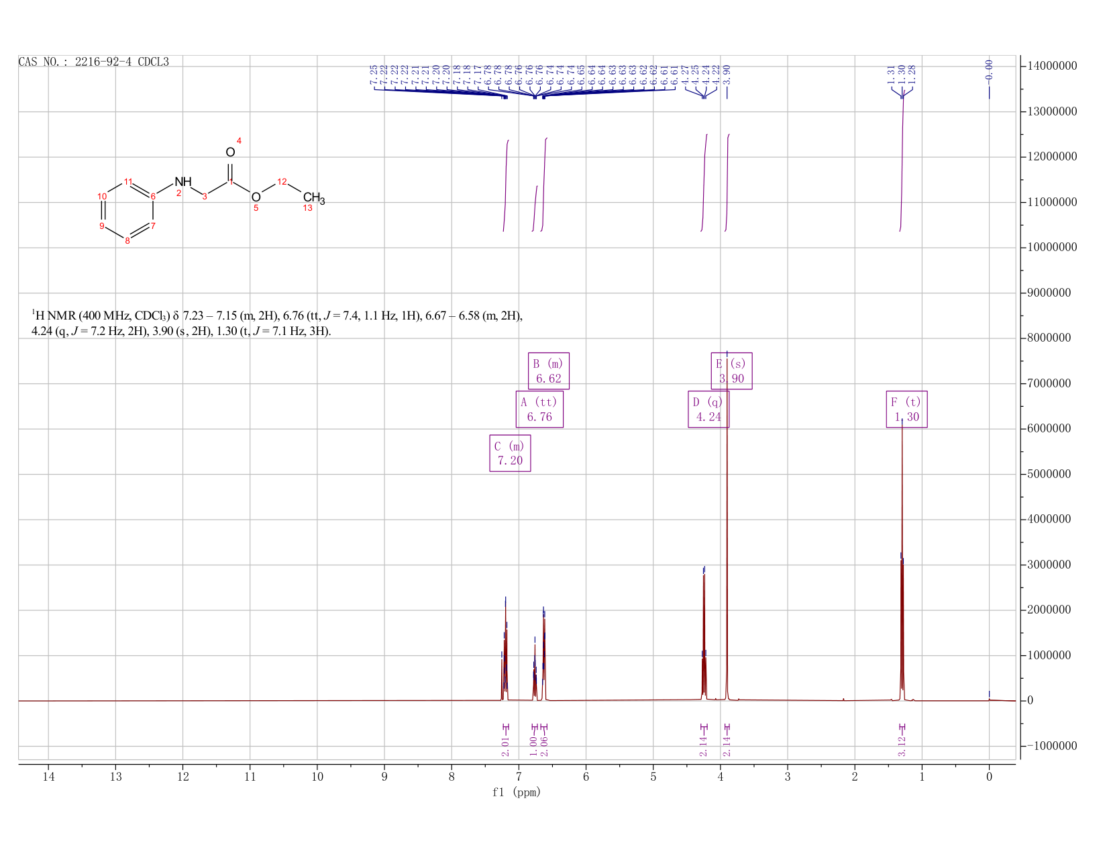Select integral '2.14' under the 4.24 ppm quartet
The width and height of the screenshot is (1107, 856).
point(704,747)
